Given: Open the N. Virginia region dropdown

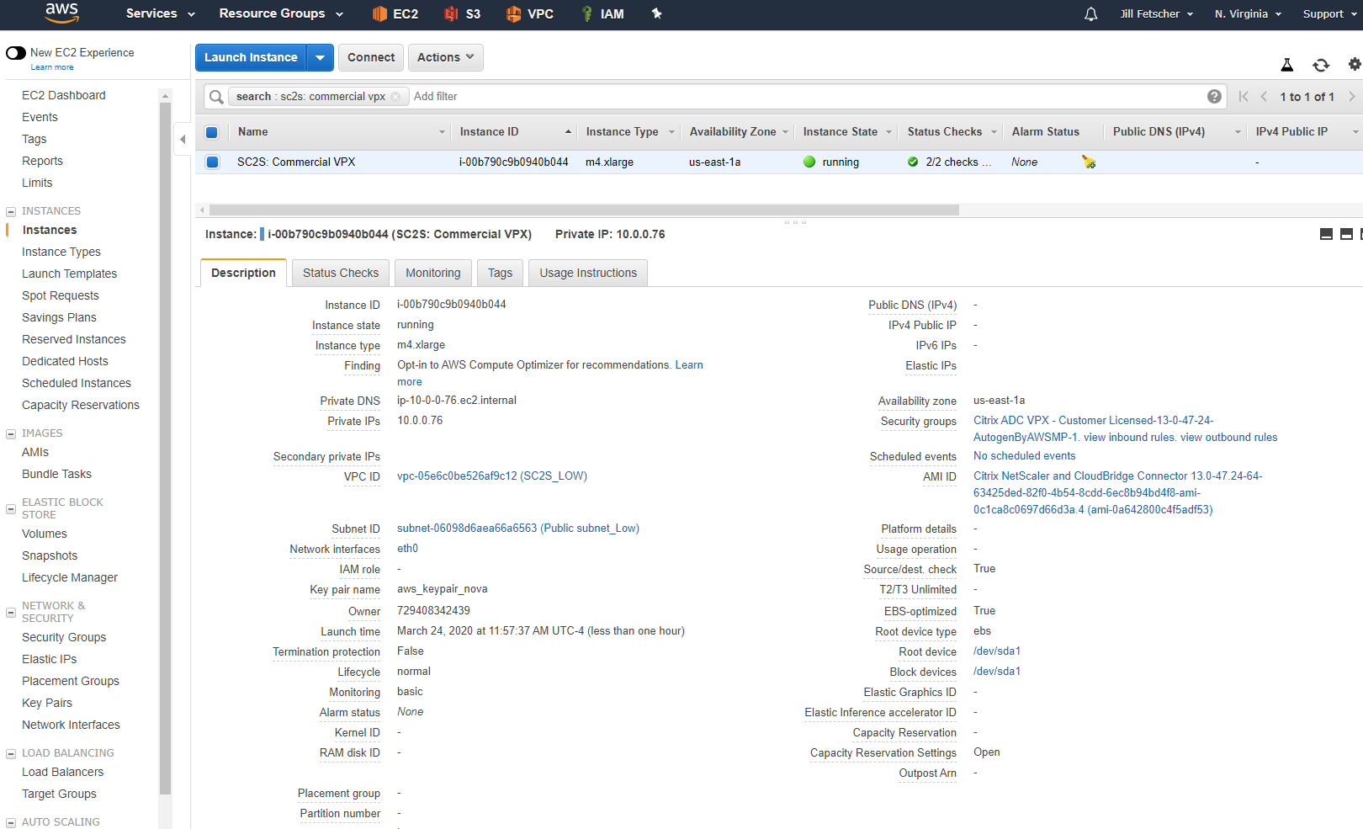Looking at the screenshot, I should pyautogui.click(x=1248, y=14).
